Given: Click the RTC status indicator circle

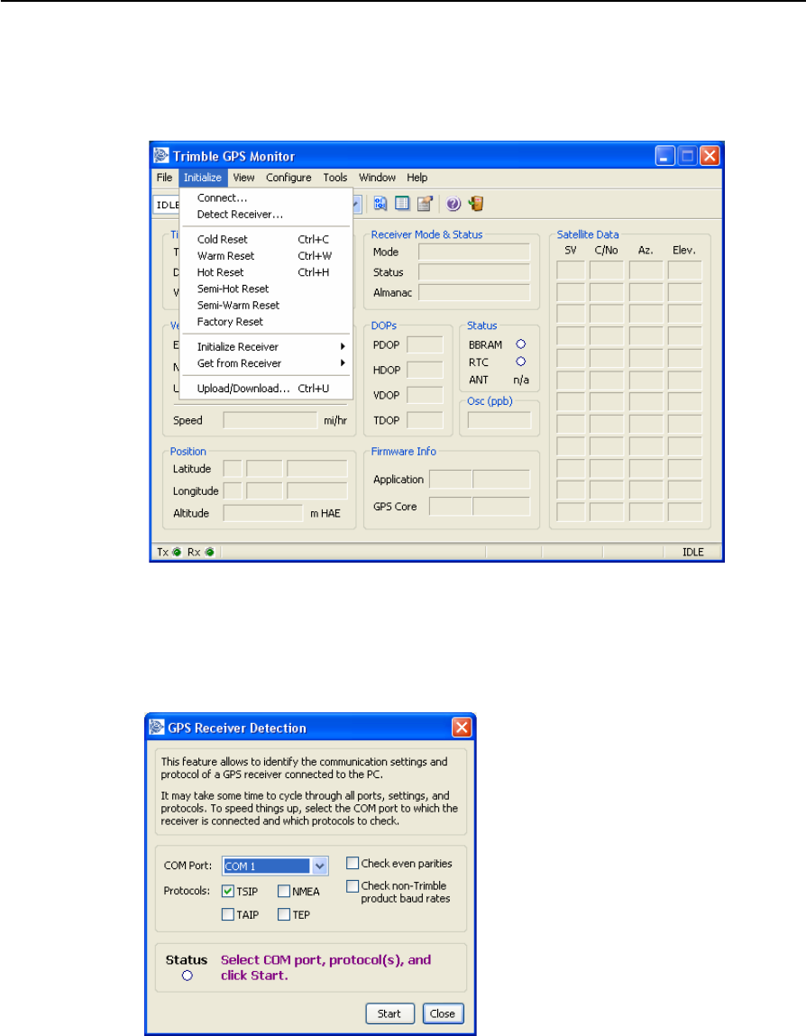Looking at the screenshot, I should [x=520, y=362].
